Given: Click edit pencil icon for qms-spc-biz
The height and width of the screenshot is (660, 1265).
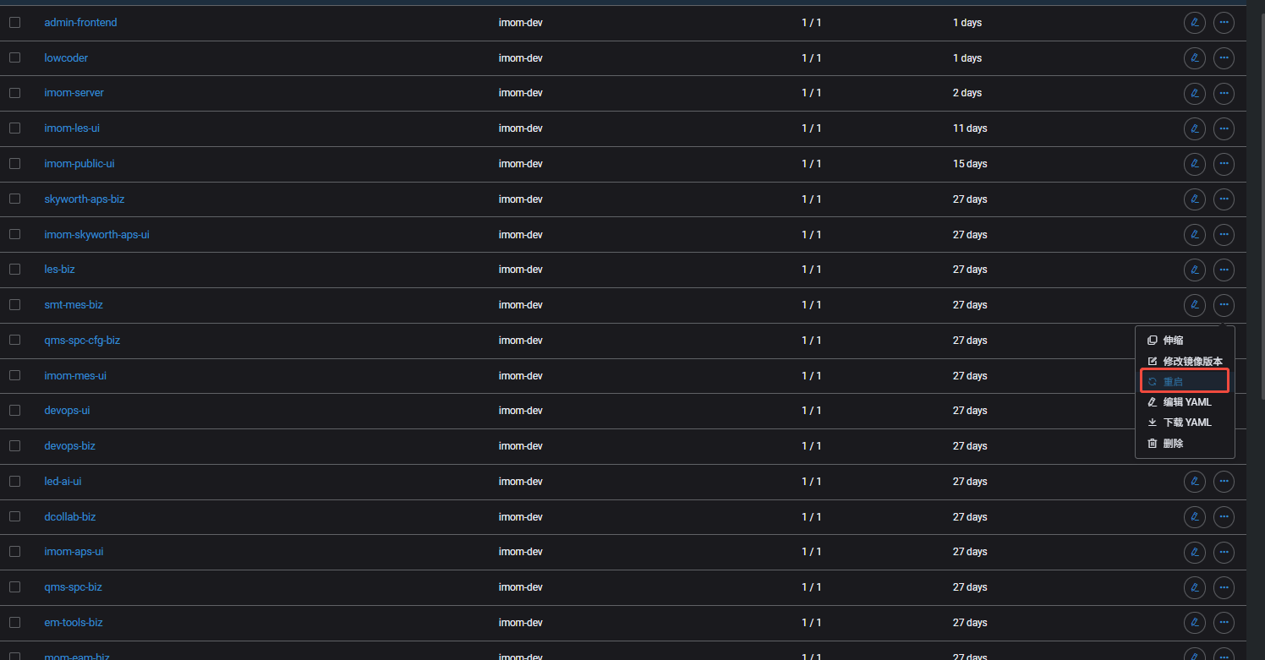Looking at the screenshot, I should point(1194,587).
